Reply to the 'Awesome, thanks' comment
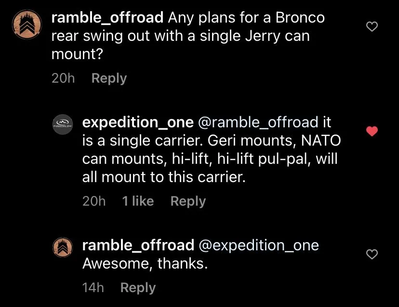The image size is (399, 307). tap(138, 288)
